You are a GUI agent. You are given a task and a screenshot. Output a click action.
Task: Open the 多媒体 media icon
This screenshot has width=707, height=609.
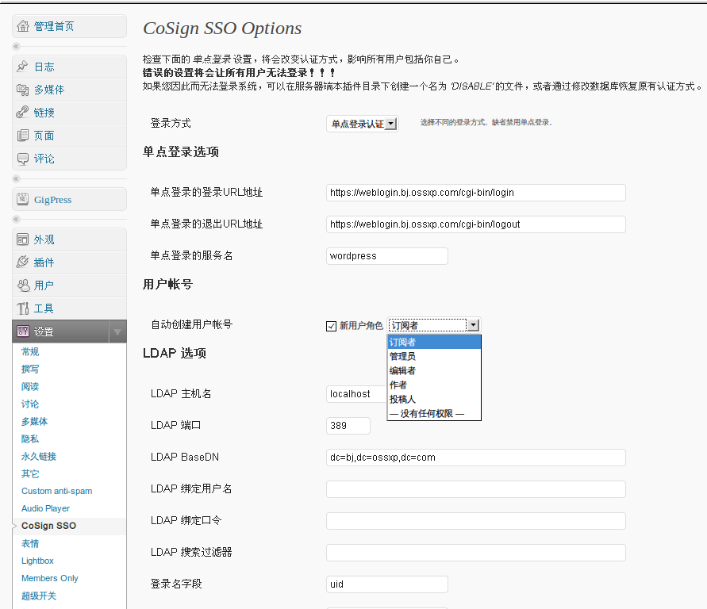[22, 90]
